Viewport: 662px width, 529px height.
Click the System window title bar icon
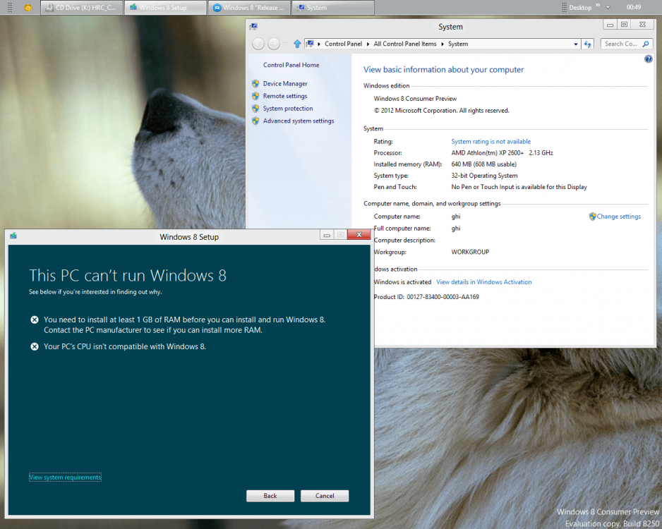(253, 27)
